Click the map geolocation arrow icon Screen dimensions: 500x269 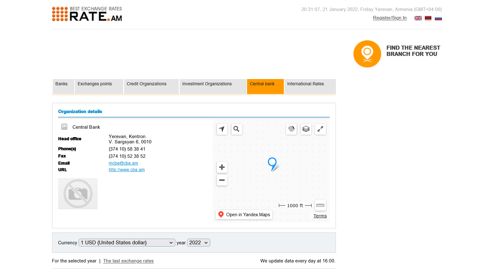(x=222, y=129)
